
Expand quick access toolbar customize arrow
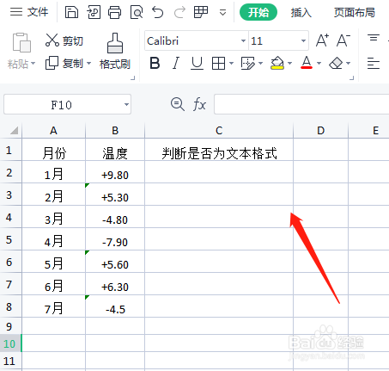222,13
